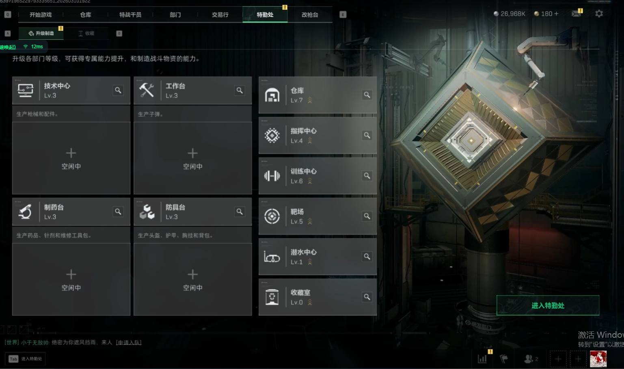Viewport: 624px width, 369px height.
Task: Open the 指挥中心 Lv.4 upgrade card
Action: [x=317, y=135]
